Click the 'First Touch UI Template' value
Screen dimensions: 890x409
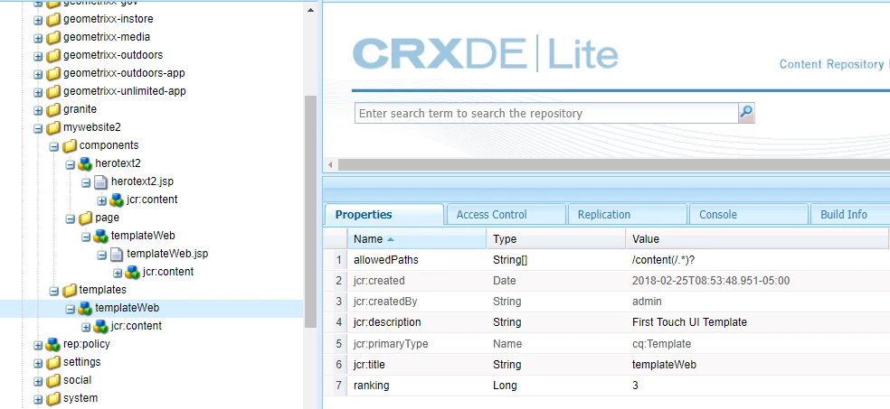coord(689,323)
